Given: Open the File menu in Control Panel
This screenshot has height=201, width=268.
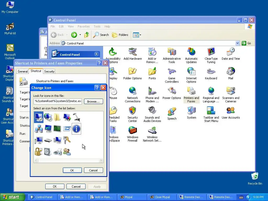Looking at the screenshot, I should 53,26.
